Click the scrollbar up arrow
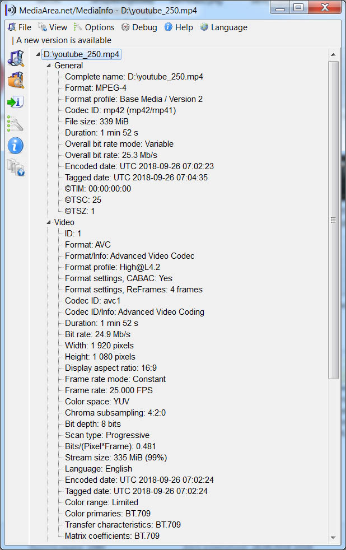 click(333, 55)
